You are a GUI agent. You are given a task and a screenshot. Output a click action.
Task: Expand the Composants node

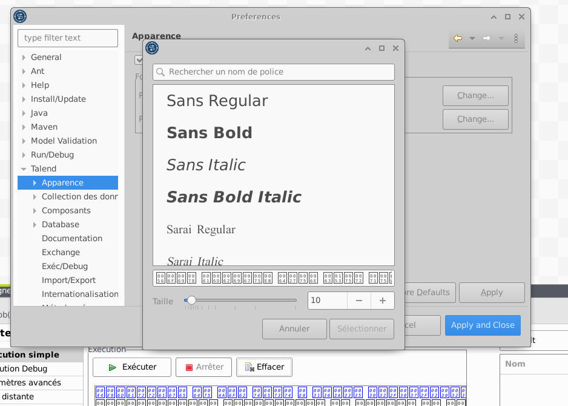click(x=35, y=211)
